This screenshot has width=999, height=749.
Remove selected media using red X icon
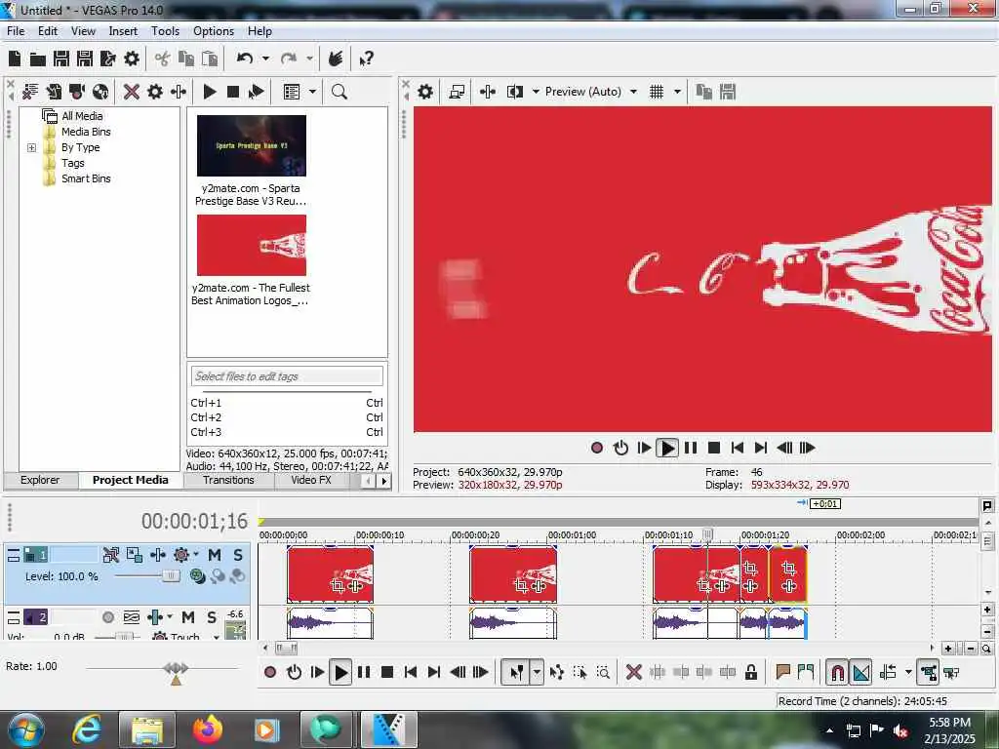click(132, 92)
